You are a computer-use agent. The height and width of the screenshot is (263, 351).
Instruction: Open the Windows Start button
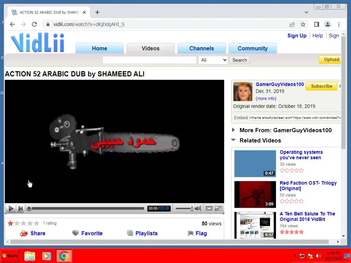tap(9, 255)
